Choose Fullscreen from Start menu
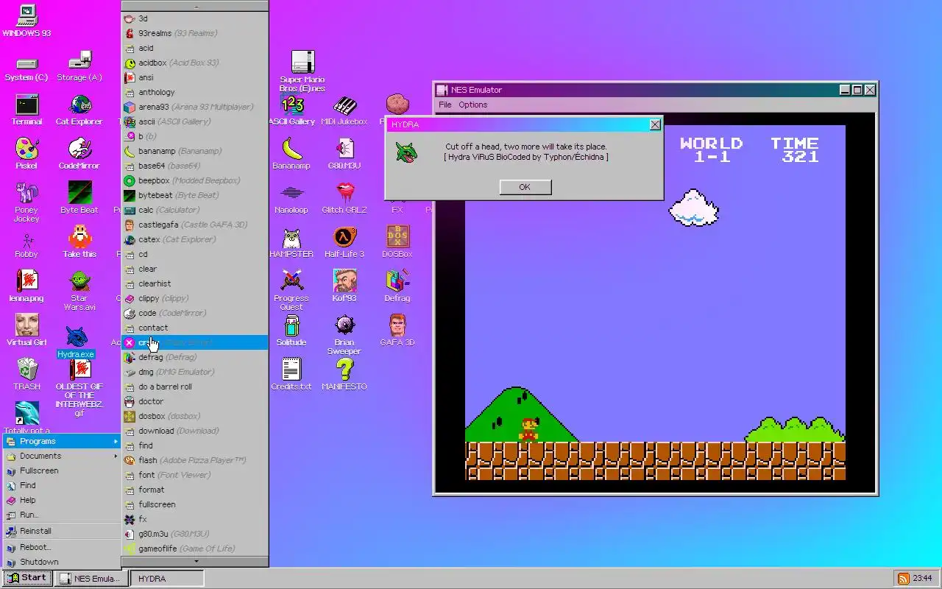 (62, 470)
